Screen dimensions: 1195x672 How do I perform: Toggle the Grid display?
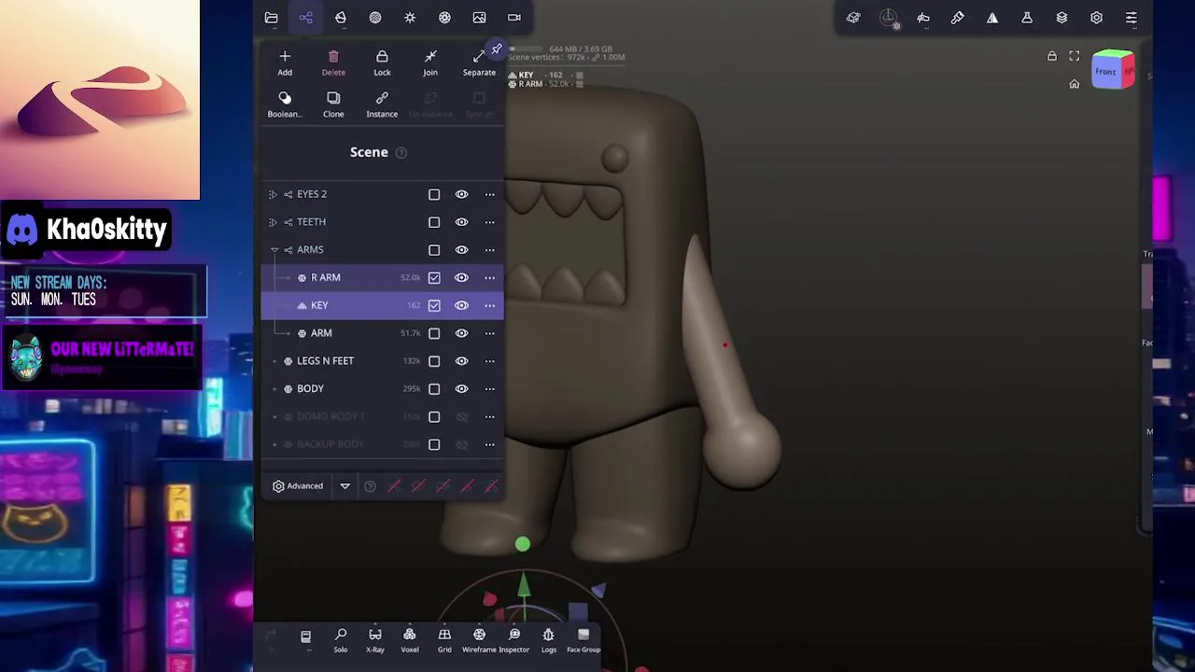coord(444,640)
